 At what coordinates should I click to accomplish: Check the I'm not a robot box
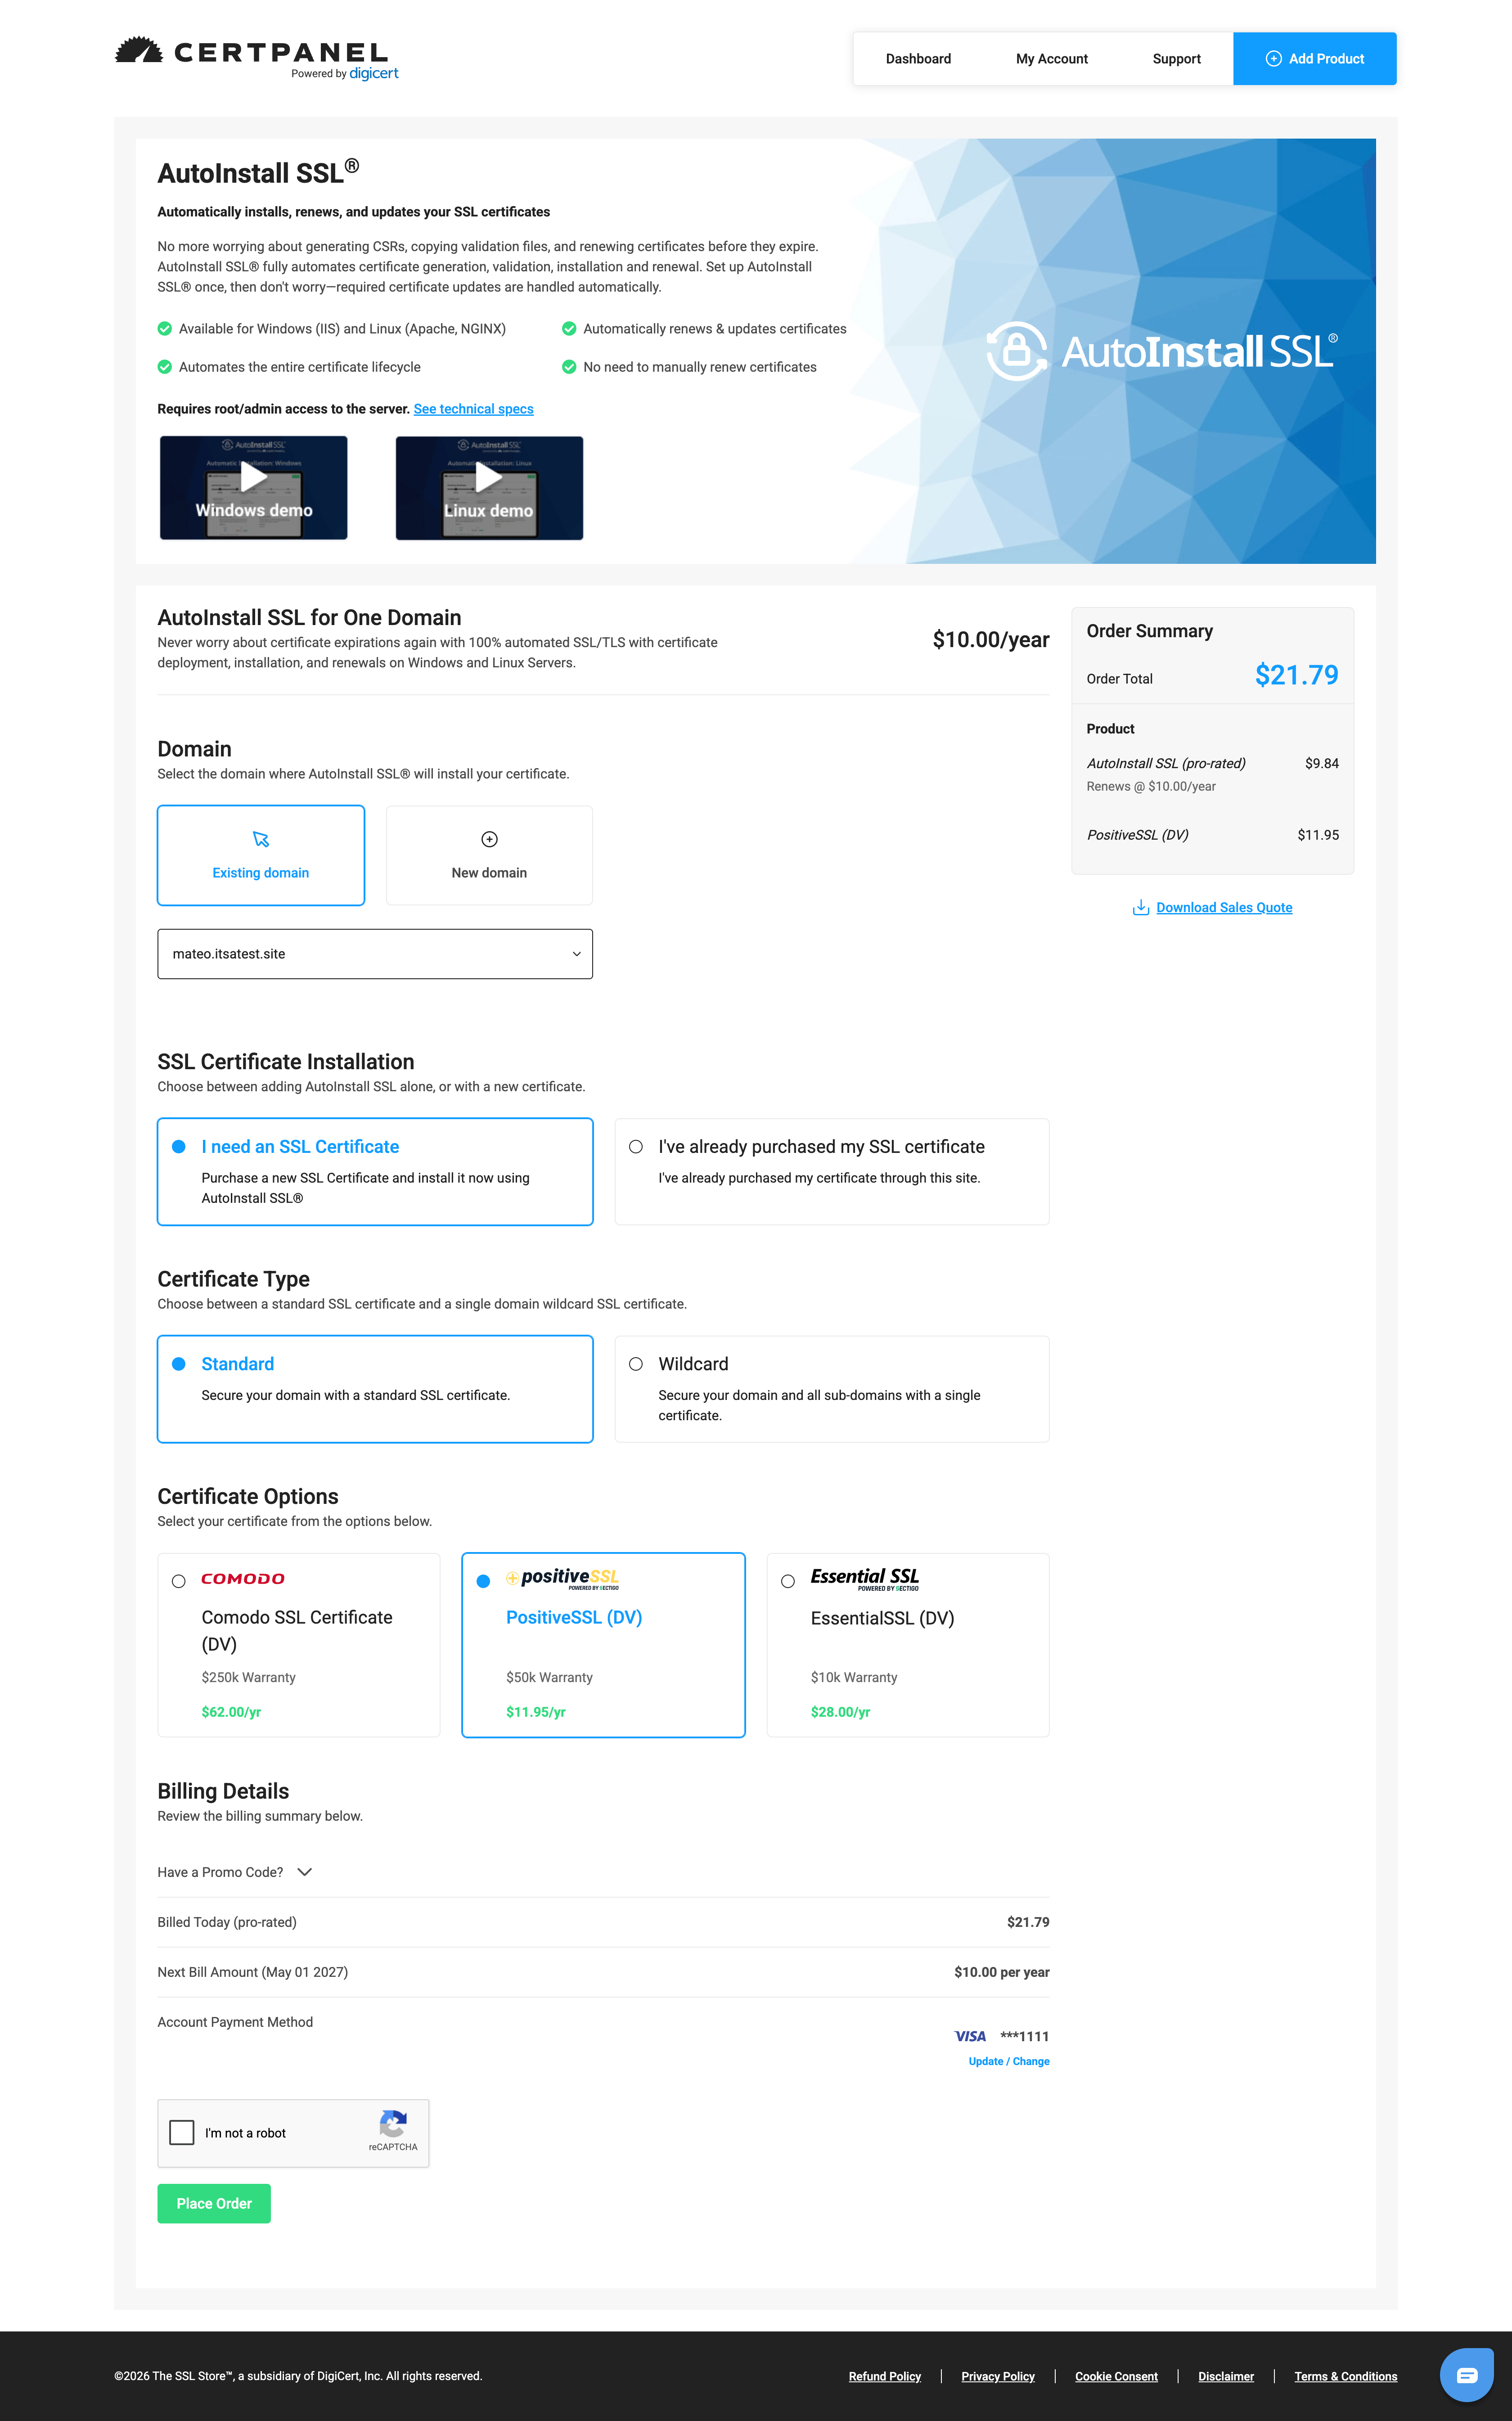coord(182,2133)
